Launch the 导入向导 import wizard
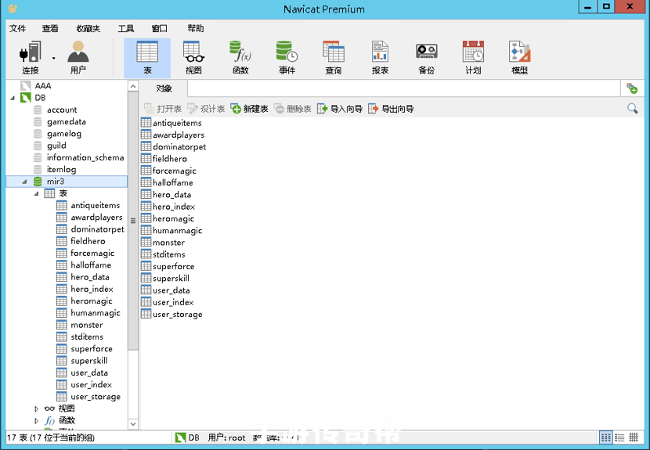The width and height of the screenshot is (650, 450). click(x=340, y=109)
